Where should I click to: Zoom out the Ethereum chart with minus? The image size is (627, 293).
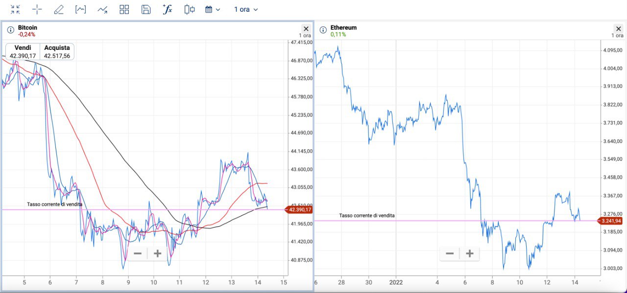(450, 253)
